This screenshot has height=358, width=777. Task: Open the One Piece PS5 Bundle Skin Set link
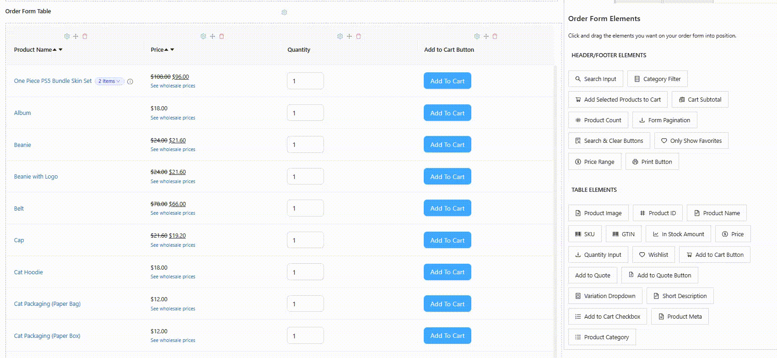(53, 81)
